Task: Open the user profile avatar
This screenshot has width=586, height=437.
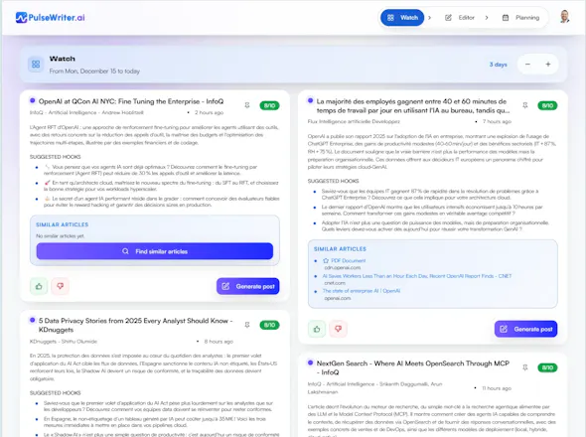Action: click(565, 17)
